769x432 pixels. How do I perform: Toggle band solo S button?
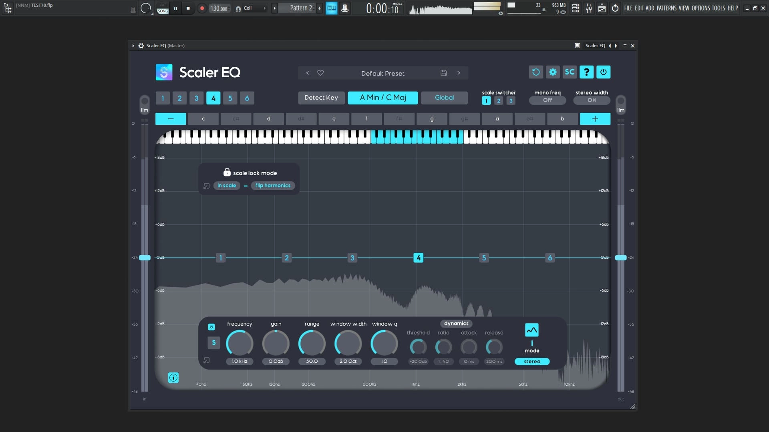click(x=213, y=343)
